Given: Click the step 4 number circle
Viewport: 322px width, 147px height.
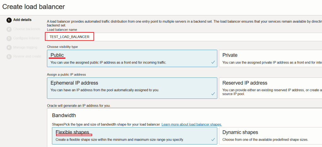Looking at the screenshot, I should coord(9,48).
